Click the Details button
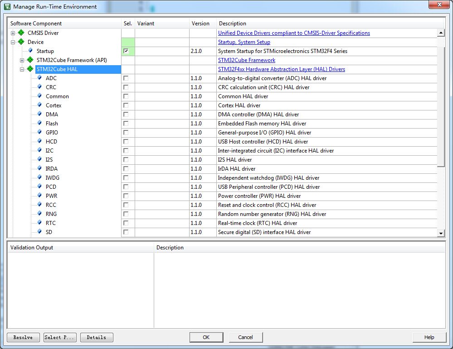The width and height of the screenshot is (453, 349). [97, 337]
